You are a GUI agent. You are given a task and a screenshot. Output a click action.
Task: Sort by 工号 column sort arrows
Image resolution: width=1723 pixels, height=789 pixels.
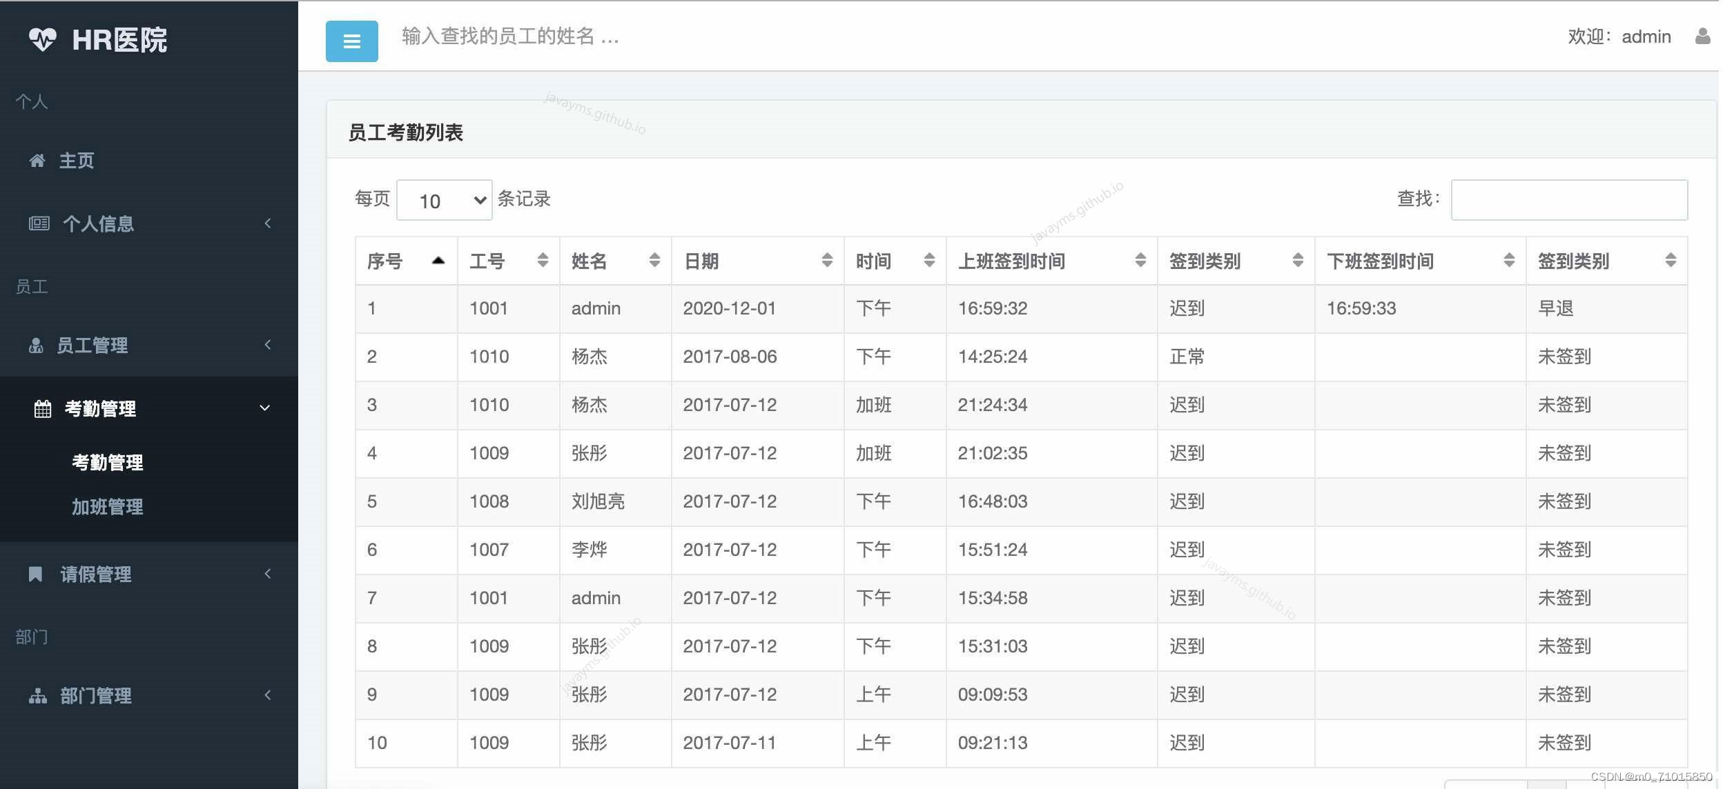(x=543, y=260)
